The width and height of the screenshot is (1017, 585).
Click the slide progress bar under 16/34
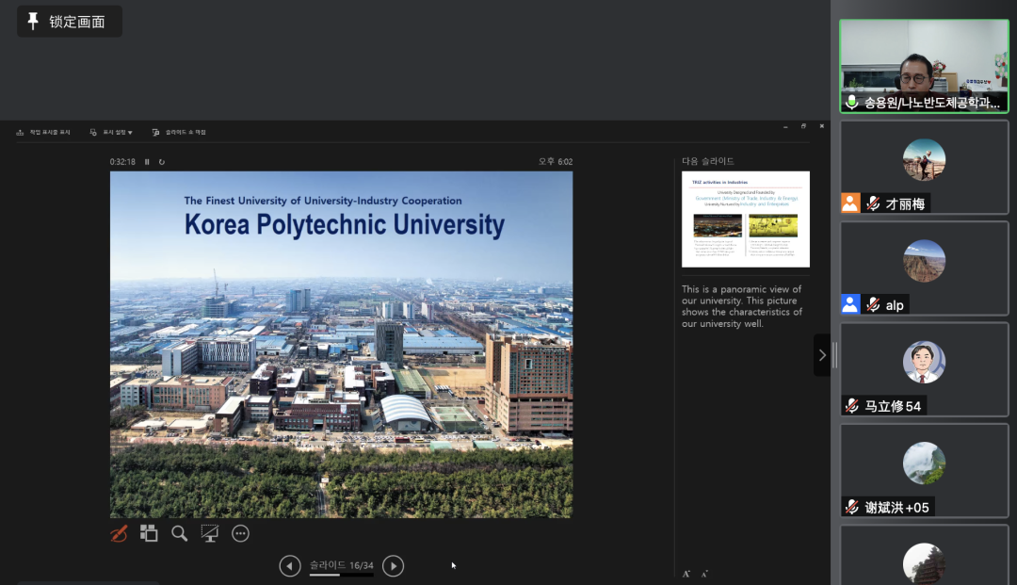[x=341, y=575]
